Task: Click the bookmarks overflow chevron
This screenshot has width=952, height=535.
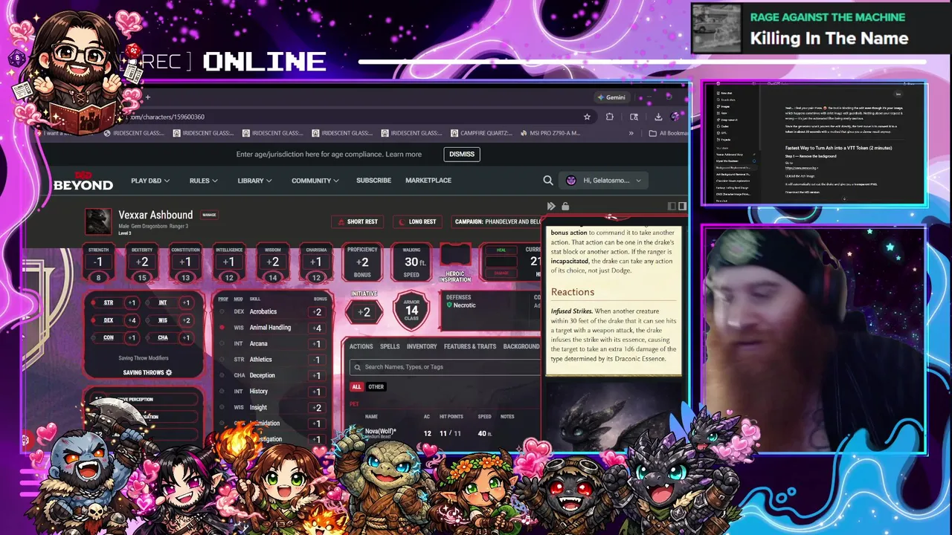Action: tap(631, 133)
